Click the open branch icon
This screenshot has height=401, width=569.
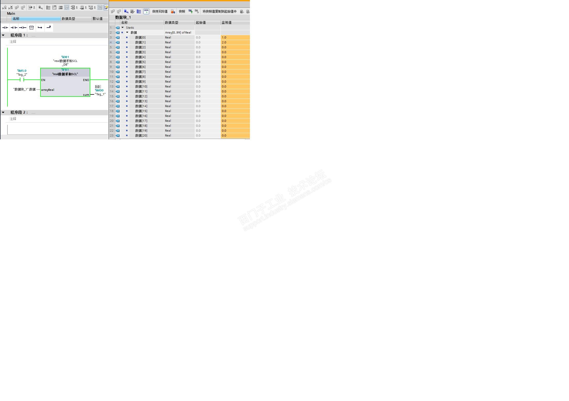pyautogui.click(x=40, y=28)
